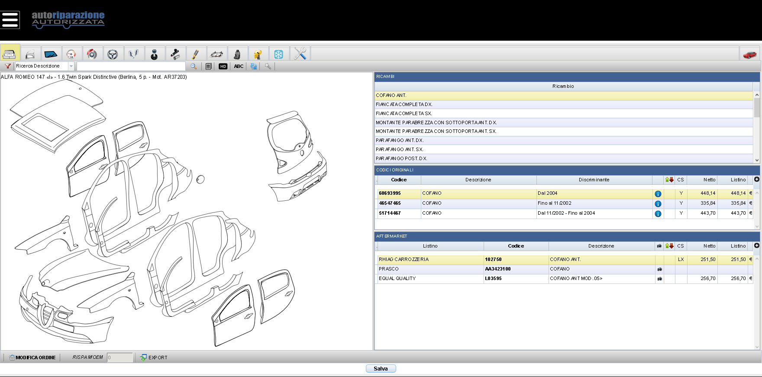Click the Salva button
Viewport: 762px width, 377px height.
click(381, 369)
